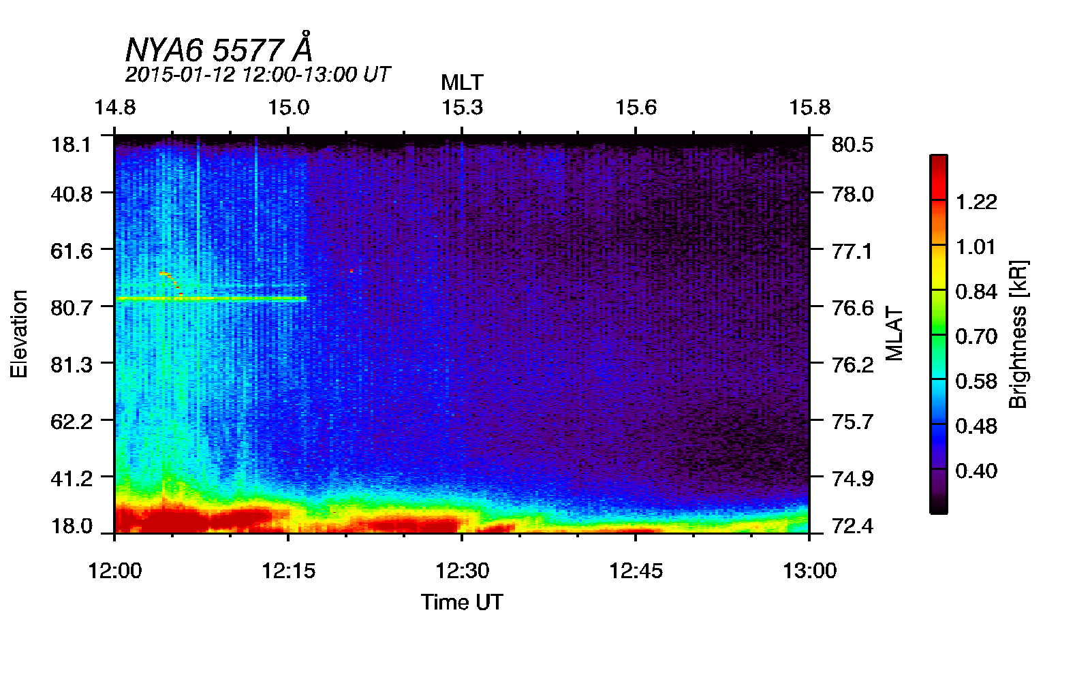Click time tick label '12:15'
This screenshot has width=1090, height=681.
(288, 570)
